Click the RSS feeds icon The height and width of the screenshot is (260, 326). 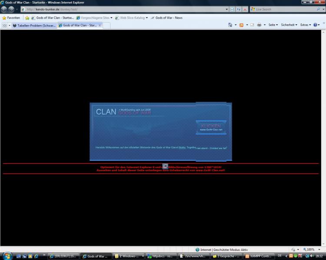click(241, 25)
